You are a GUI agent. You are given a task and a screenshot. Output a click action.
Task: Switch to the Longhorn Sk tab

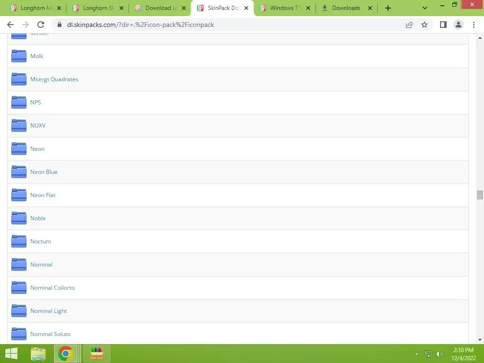click(97, 8)
